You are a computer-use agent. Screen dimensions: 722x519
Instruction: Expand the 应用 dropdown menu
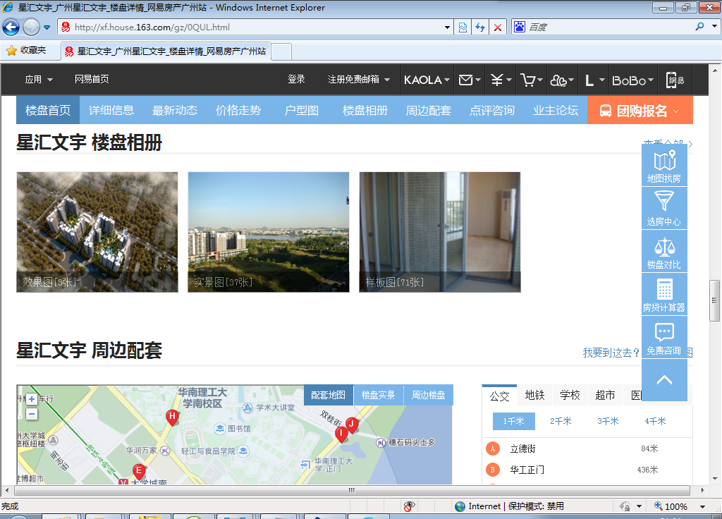click(39, 80)
